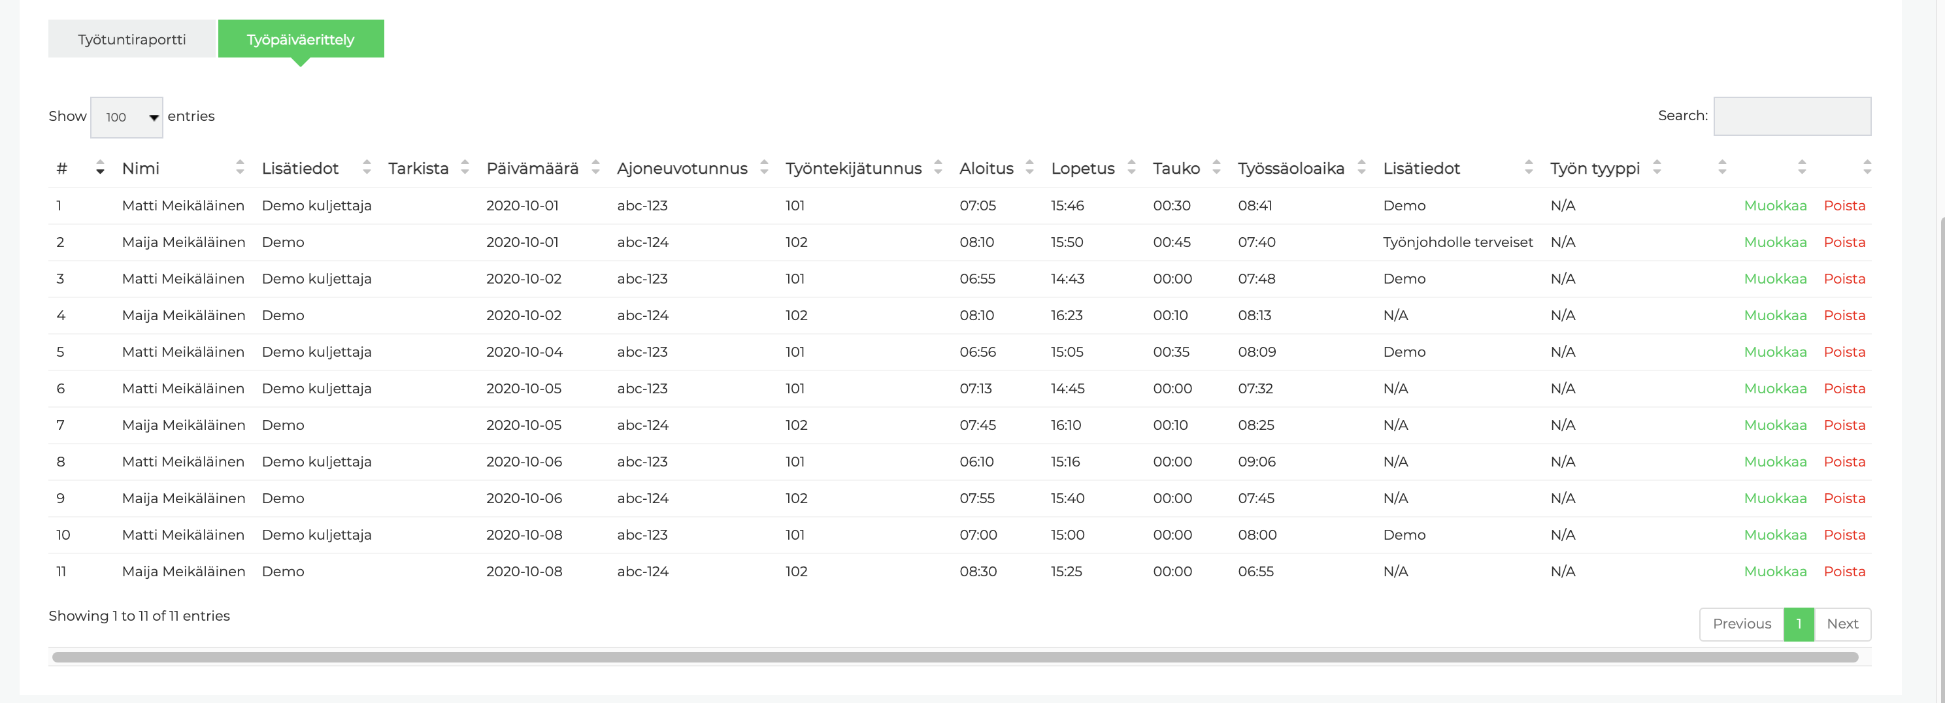
Task: Open the Show entries count dropdown
Action: (127, 117)
